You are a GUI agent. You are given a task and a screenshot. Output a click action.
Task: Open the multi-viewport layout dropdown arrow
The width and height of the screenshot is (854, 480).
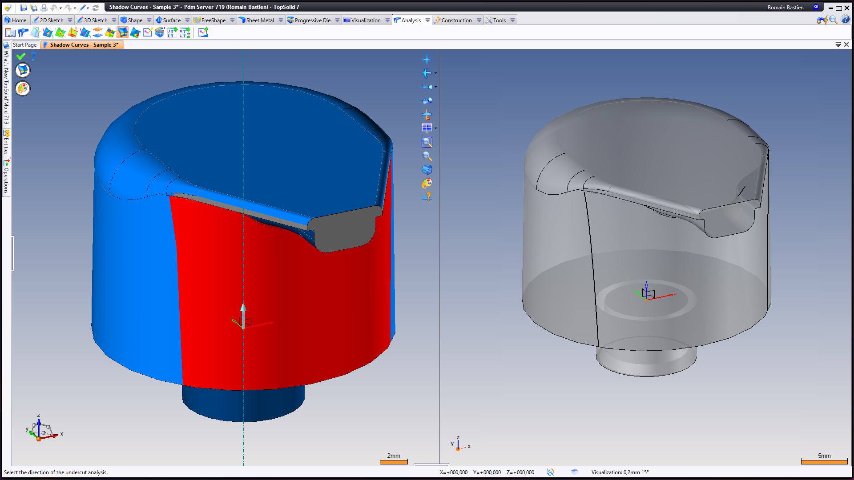[436, 128]
